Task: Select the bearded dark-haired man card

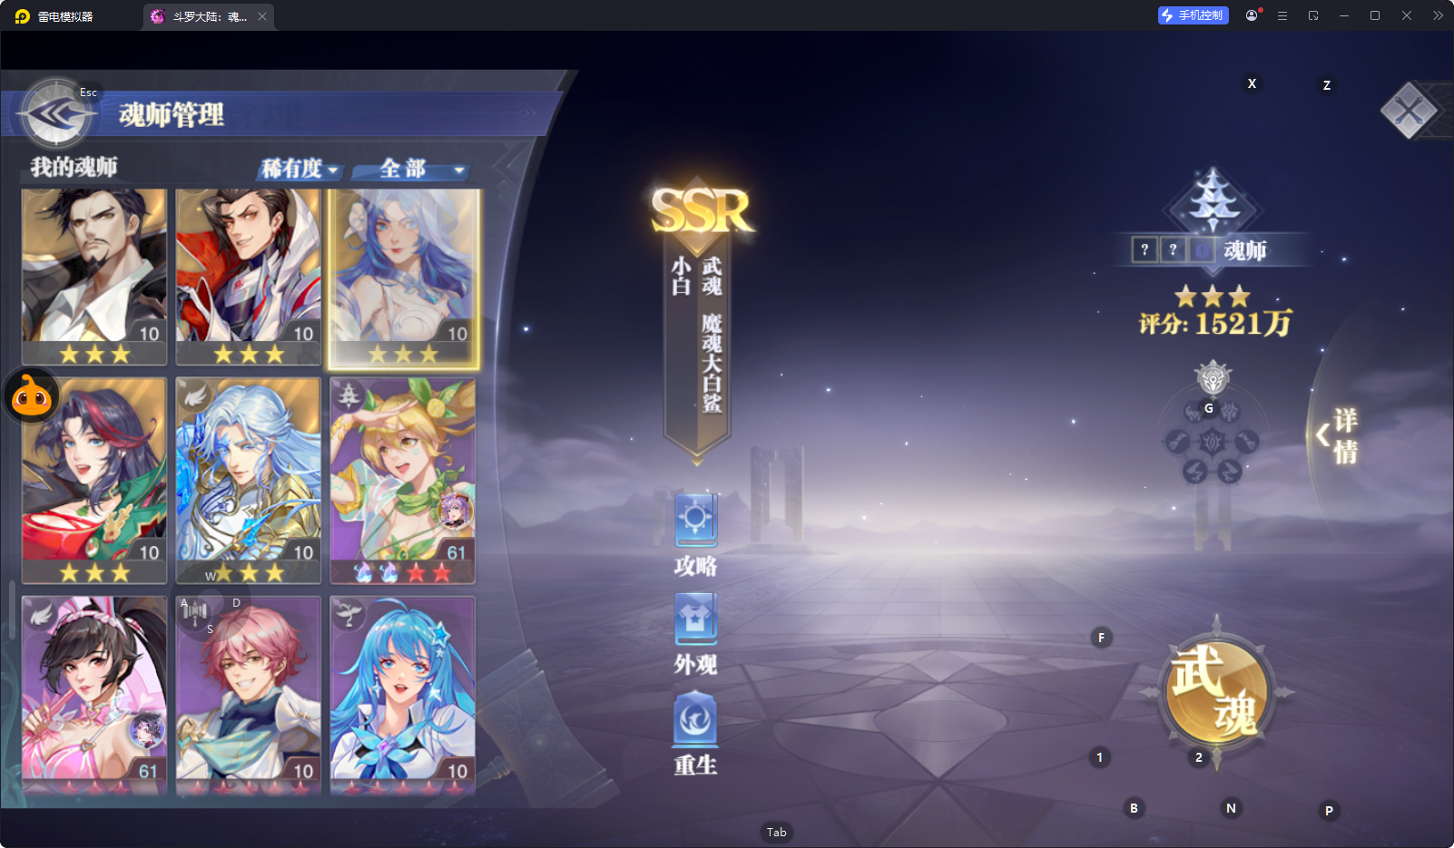Action: (x=94, y=277)
